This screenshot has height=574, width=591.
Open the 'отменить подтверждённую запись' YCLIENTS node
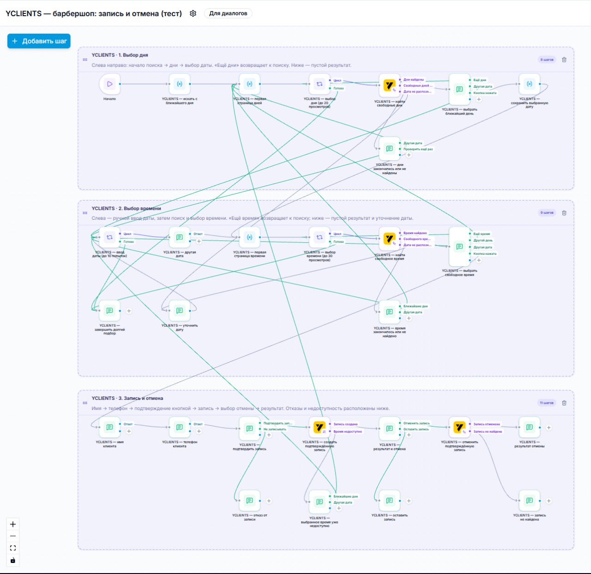tap(459, 428)
